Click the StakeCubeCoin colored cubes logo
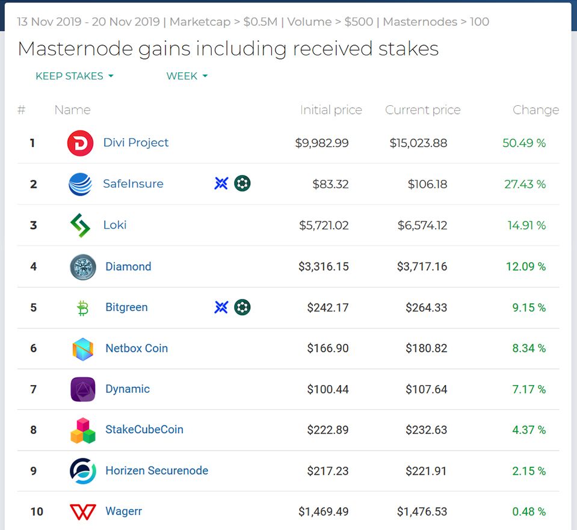This screenshot has height=530, width=577. 82,430
